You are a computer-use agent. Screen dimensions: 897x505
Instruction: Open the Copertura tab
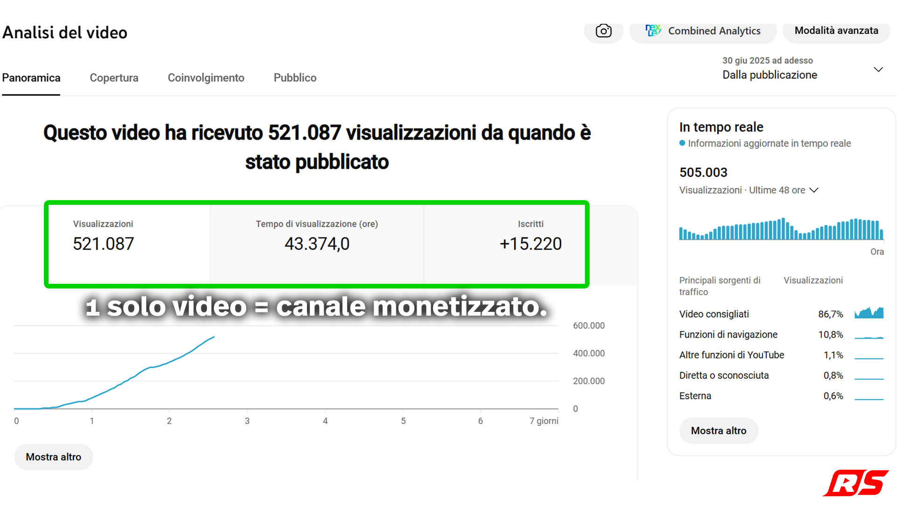tap(114, 78)
